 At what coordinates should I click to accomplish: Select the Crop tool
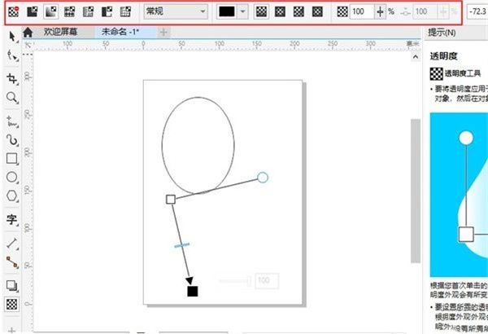pos(12,78)
